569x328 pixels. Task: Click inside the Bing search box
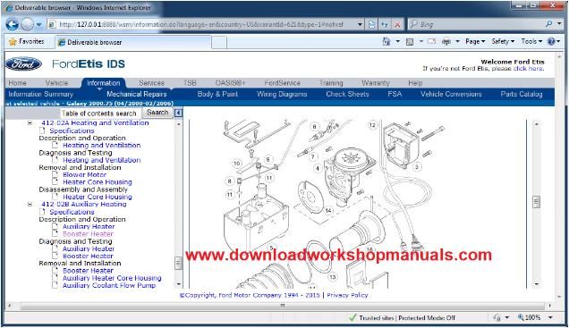coord(475,24)
